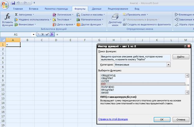Viewport: 194px width, 127px height.
Task: Open Финансовые functions category in ribbon
Action: [x=25, y=24]
